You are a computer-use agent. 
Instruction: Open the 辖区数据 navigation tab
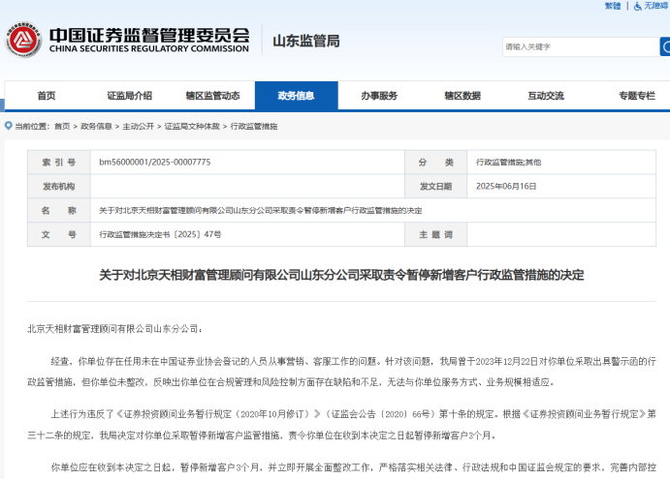click(463, 96)
